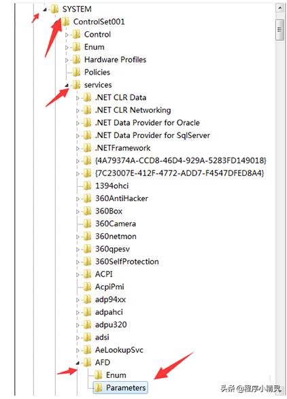287x399 pixels.
Task: Collapse the SYSTEM tree node
Action: [x=45, y=10]
